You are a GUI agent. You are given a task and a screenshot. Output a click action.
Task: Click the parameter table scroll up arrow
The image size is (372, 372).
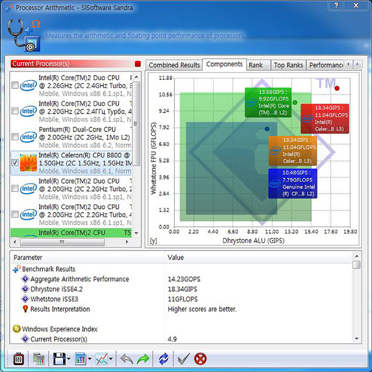point(356,256)
